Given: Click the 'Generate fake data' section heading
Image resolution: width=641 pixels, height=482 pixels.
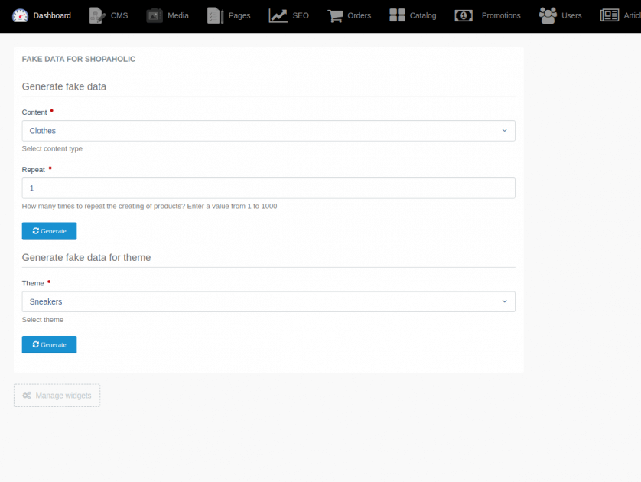Looking at the screenshot, I should pos(64,86).
